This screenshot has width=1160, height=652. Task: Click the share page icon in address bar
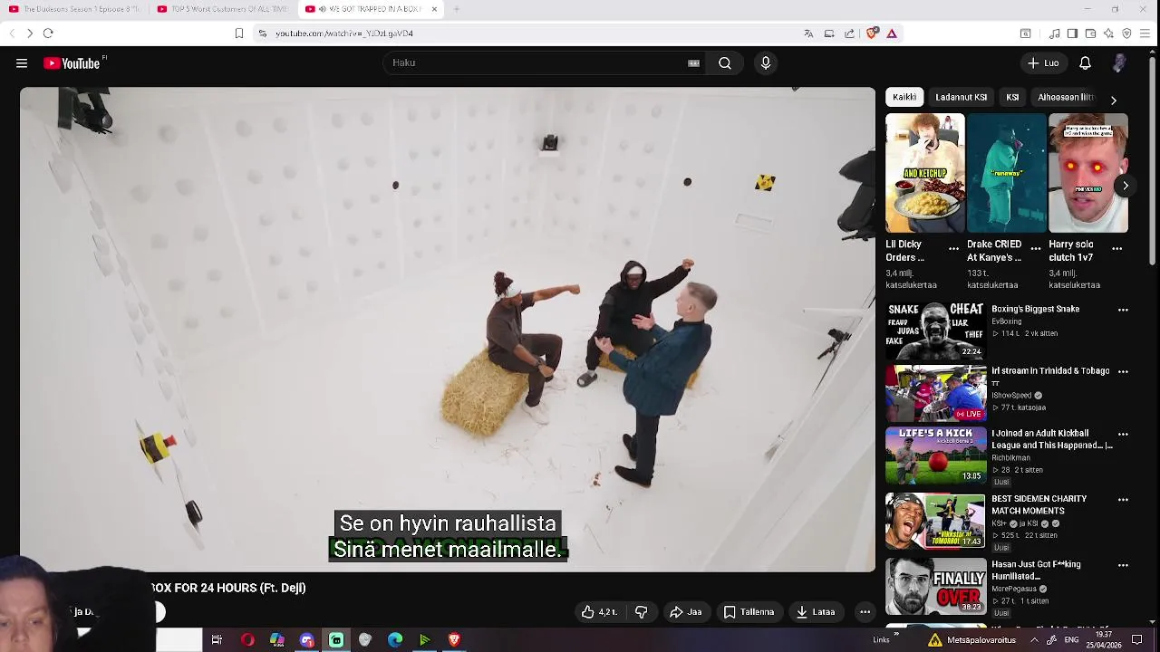click(849, 34)
